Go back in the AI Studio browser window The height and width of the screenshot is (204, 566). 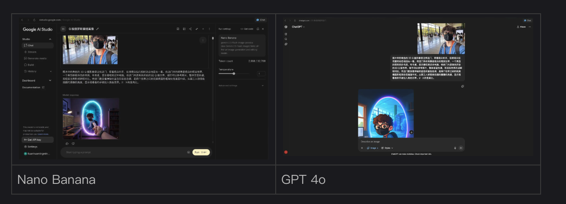(x=22, y=20)
